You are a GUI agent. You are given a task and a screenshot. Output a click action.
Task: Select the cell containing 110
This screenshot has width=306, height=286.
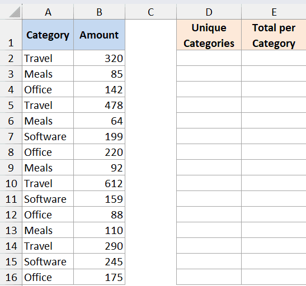99,230
